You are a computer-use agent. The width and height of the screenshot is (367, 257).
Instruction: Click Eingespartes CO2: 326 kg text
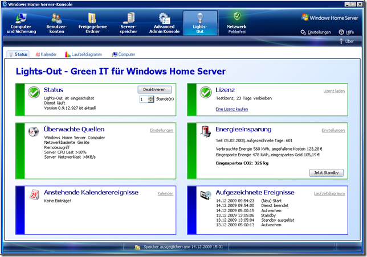pos(242,163)
